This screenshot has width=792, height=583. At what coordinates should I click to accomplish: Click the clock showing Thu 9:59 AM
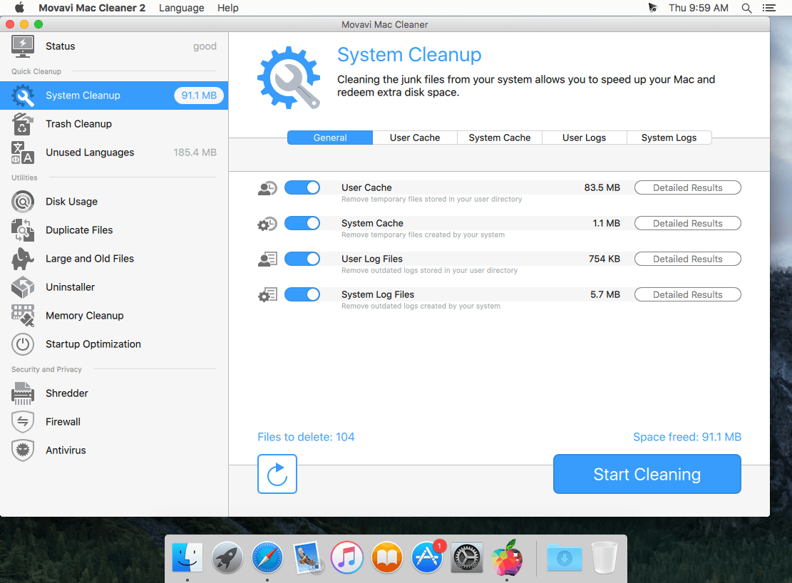tap(699, 8)
